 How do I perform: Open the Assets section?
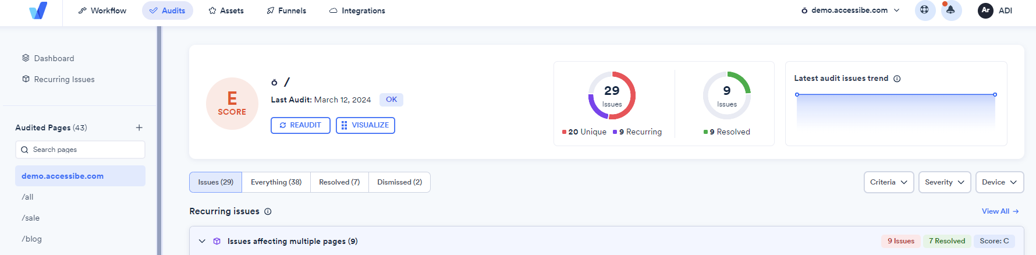(x=226, y=10)
